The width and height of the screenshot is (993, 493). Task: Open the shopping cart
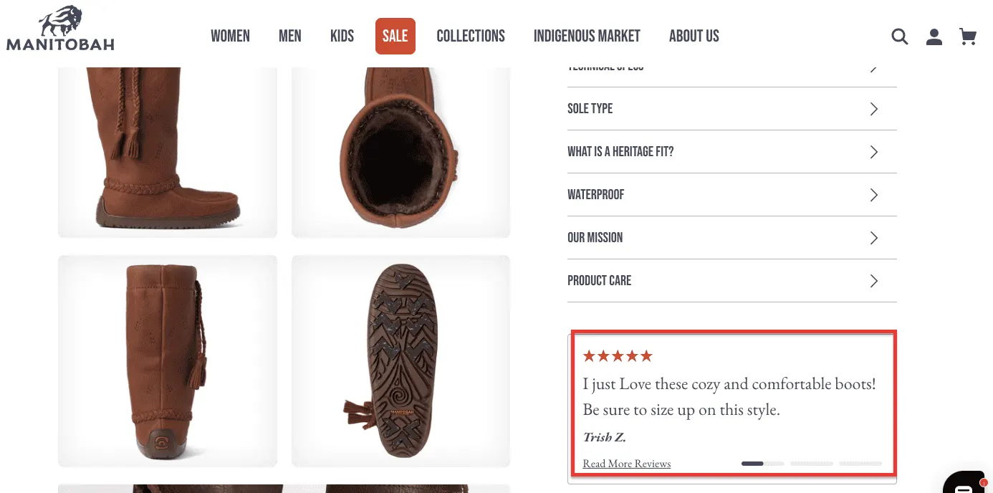tap(968, 36)
